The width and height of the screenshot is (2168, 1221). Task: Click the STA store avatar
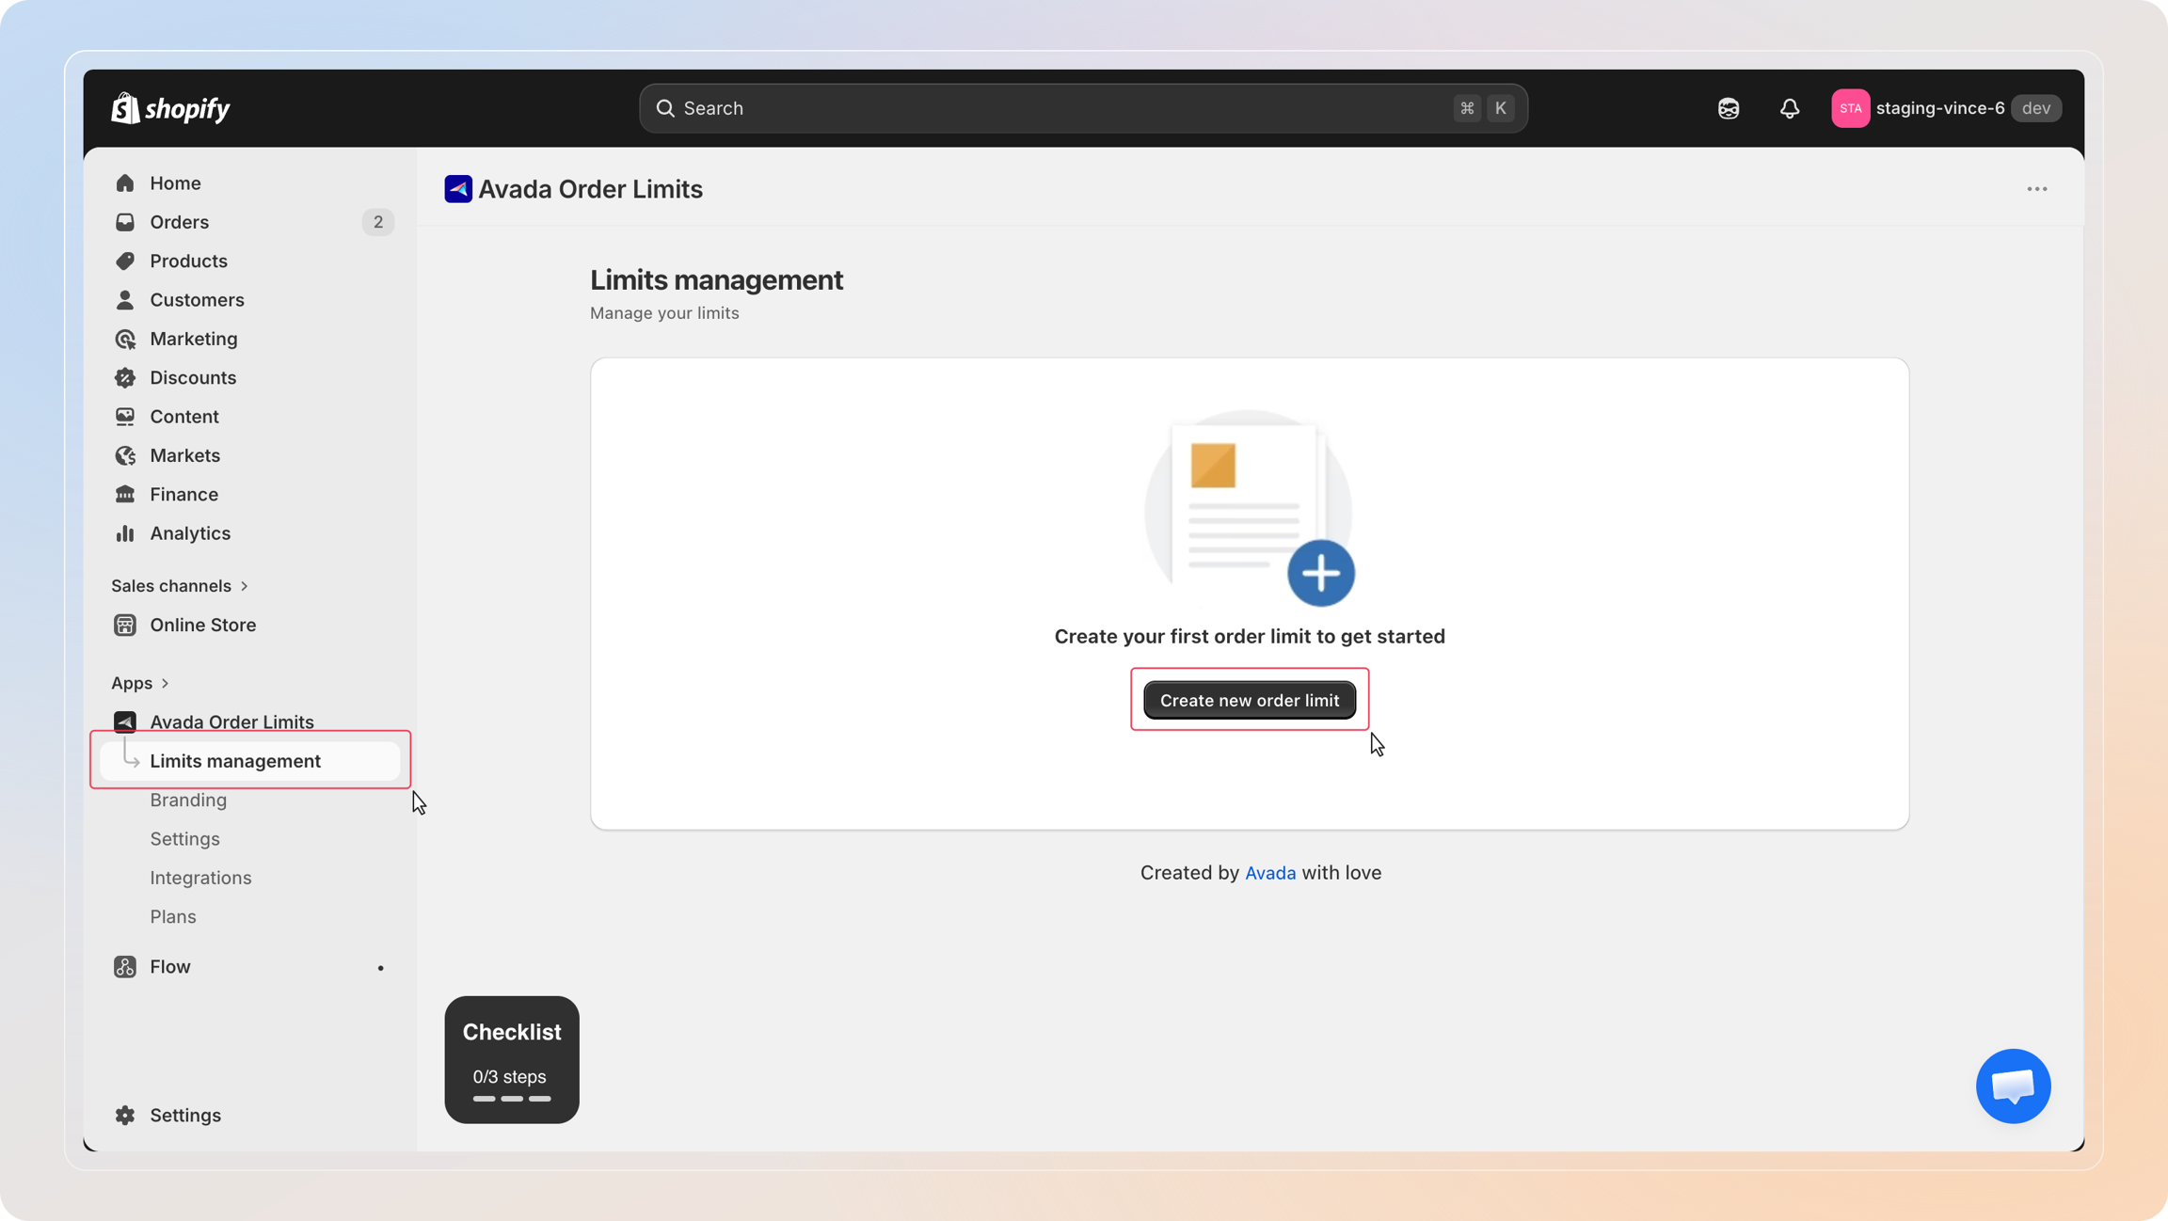click(x=1850, y=108)
